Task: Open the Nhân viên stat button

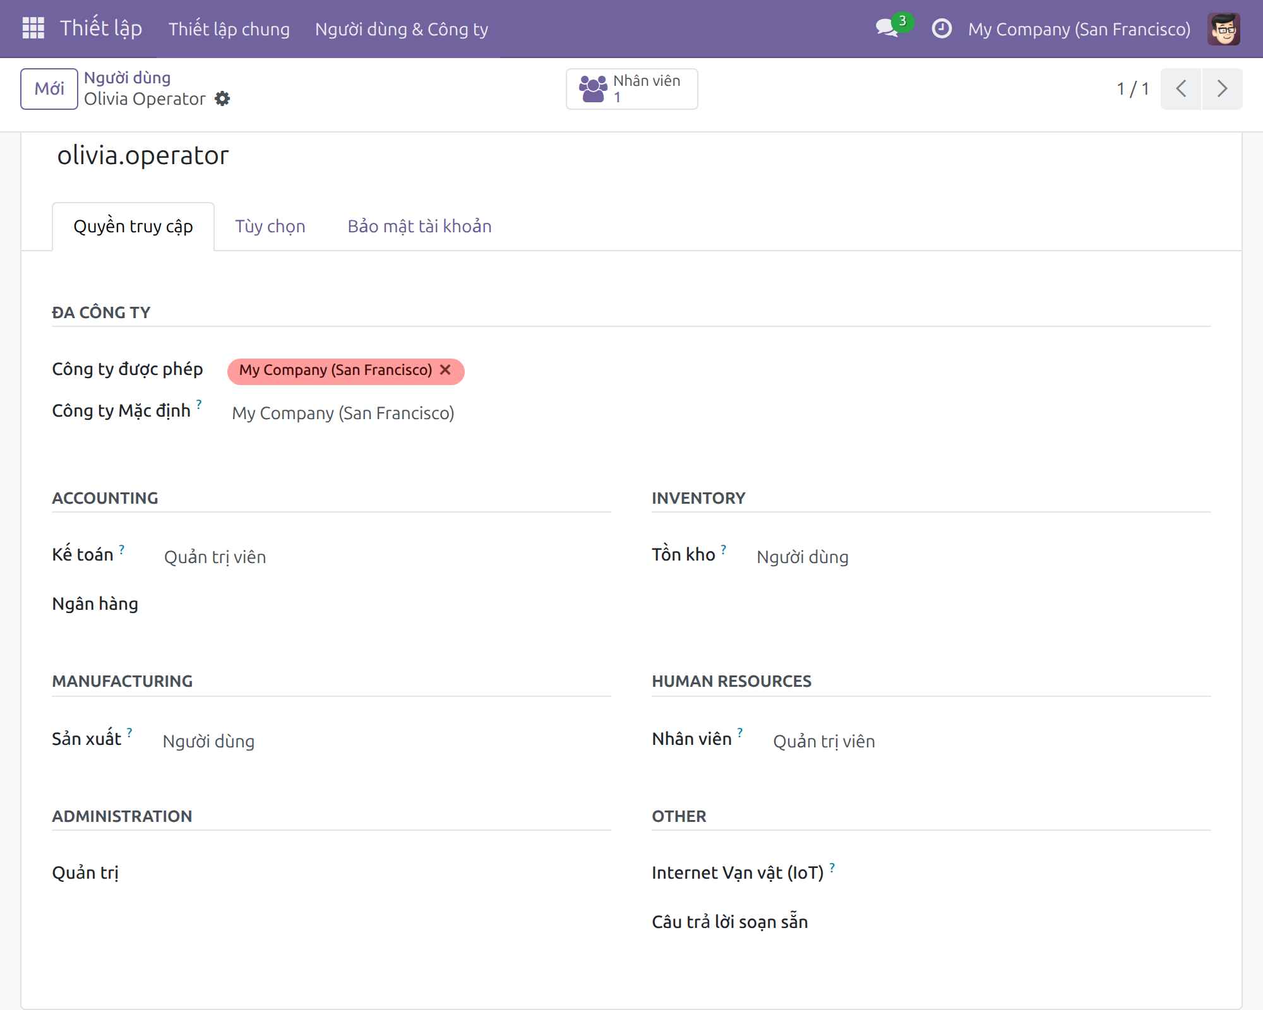Action: pyautogui.click(x=632, y=89)
